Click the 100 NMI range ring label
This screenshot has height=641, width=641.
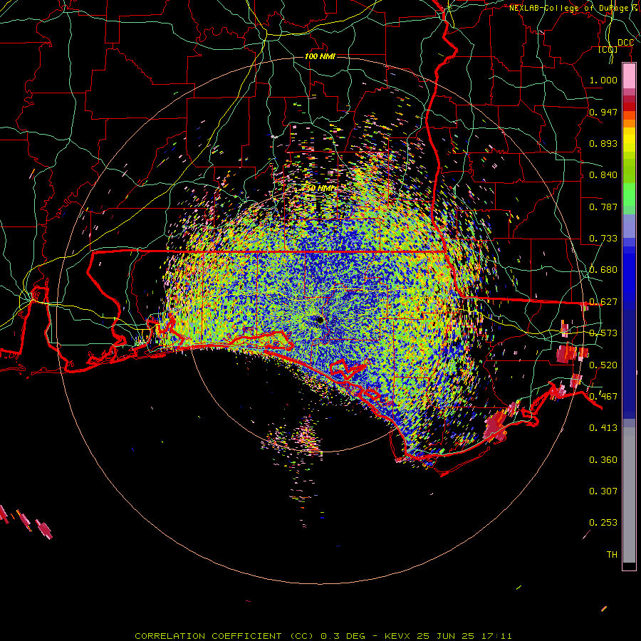[320, 56]
